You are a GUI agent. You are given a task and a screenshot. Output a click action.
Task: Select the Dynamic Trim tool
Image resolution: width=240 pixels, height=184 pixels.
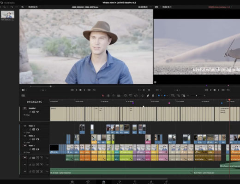click(x=114, y=96)
